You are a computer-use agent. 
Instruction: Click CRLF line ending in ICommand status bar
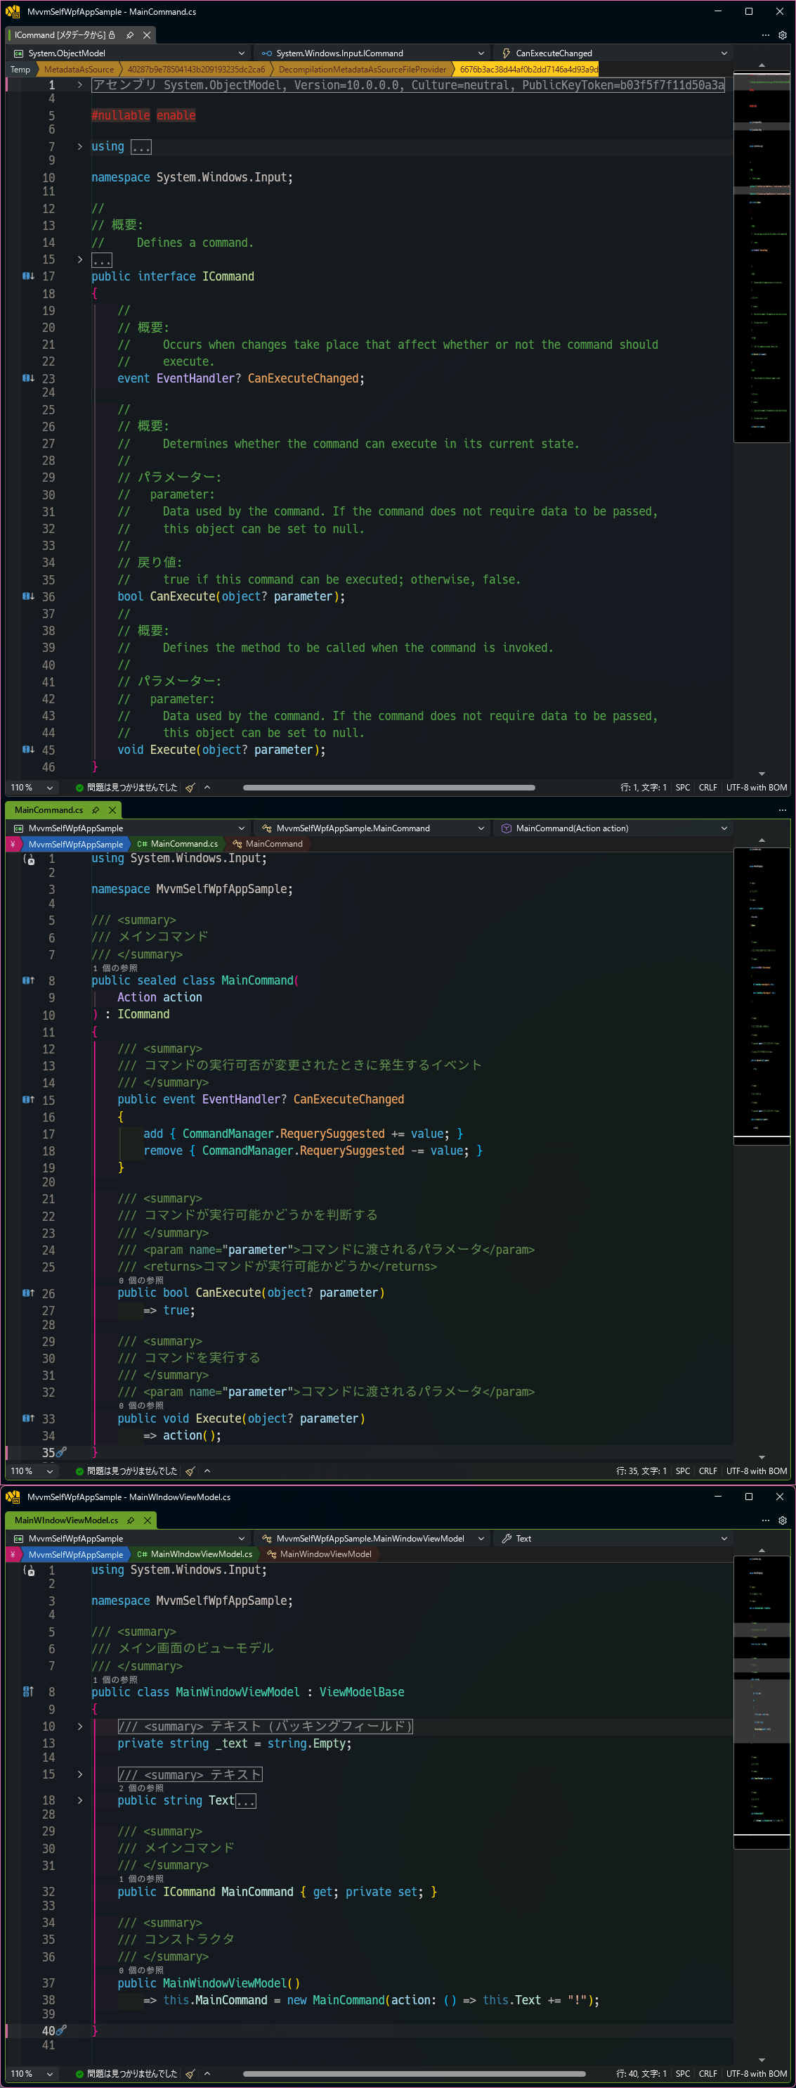[707, 787]
